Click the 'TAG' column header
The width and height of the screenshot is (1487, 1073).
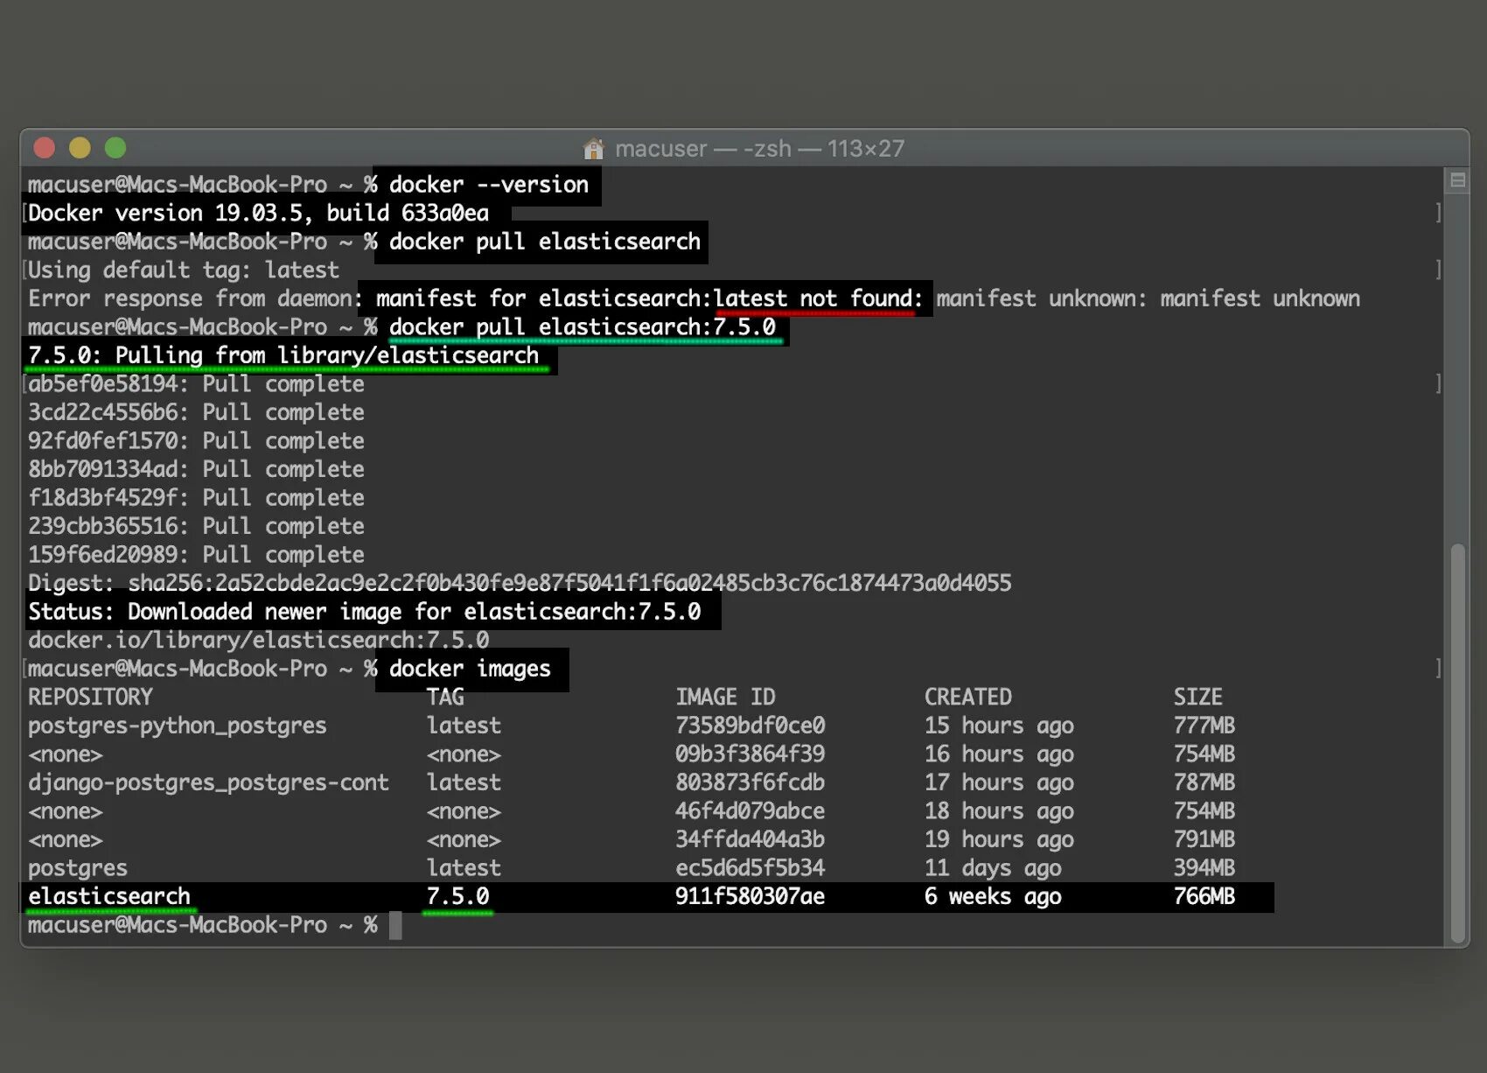445,698
